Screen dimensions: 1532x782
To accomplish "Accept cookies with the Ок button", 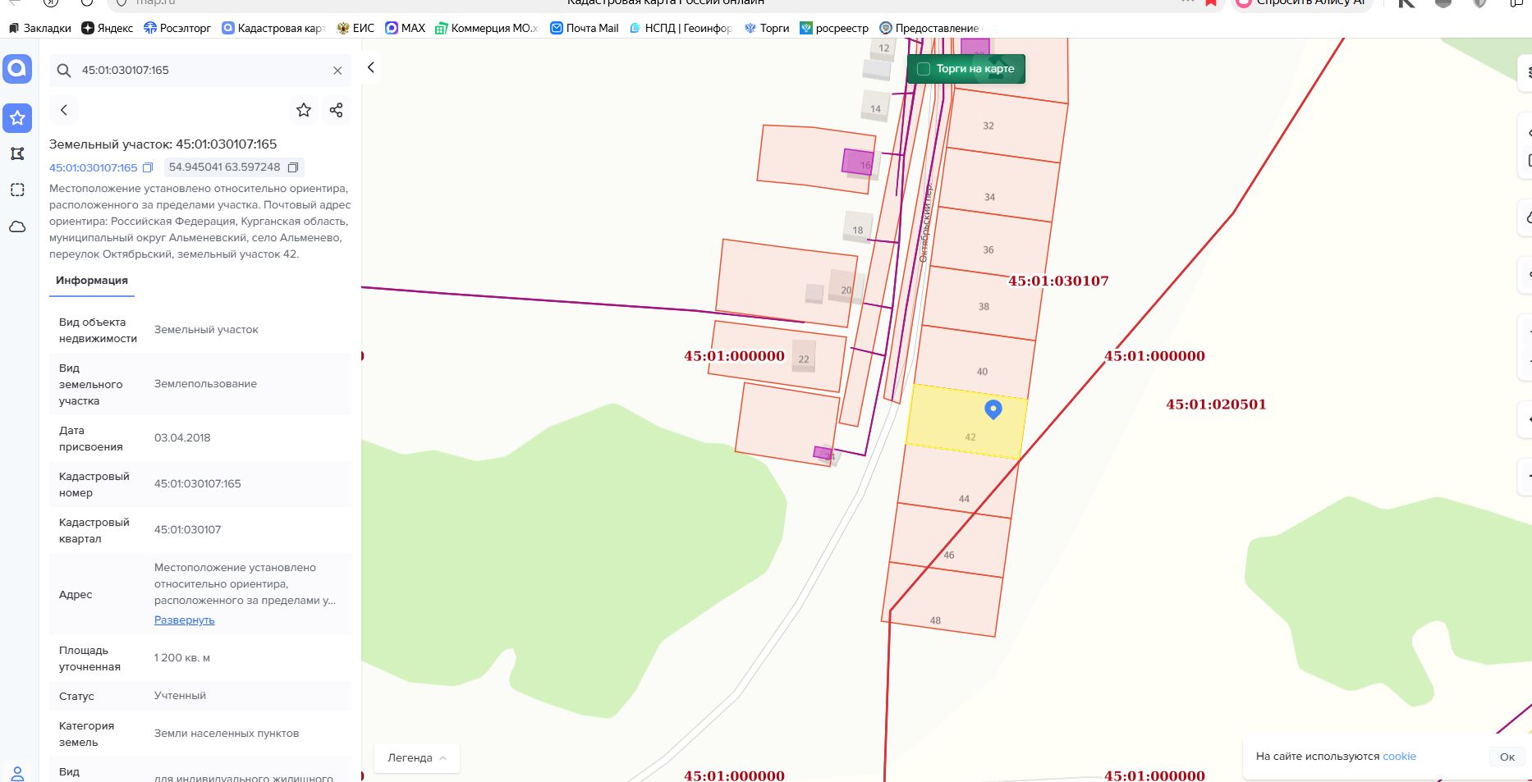I will click(x=1507, y=757).
